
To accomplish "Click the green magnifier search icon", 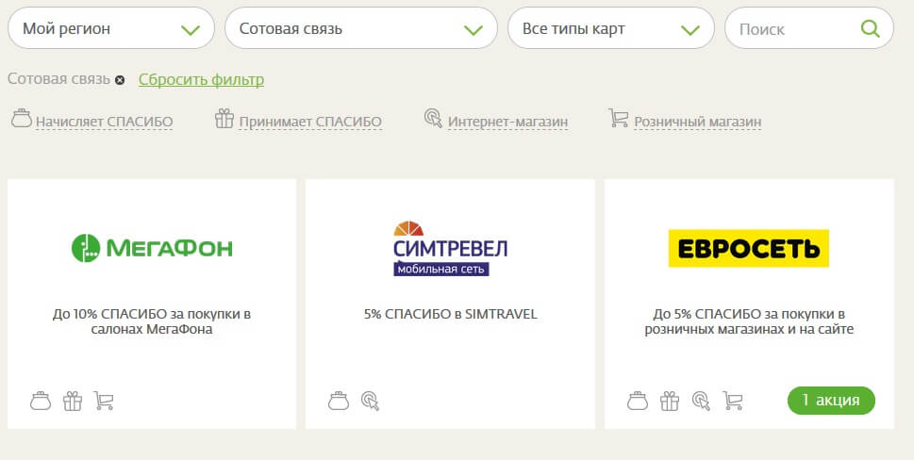I will coord(870,28).
